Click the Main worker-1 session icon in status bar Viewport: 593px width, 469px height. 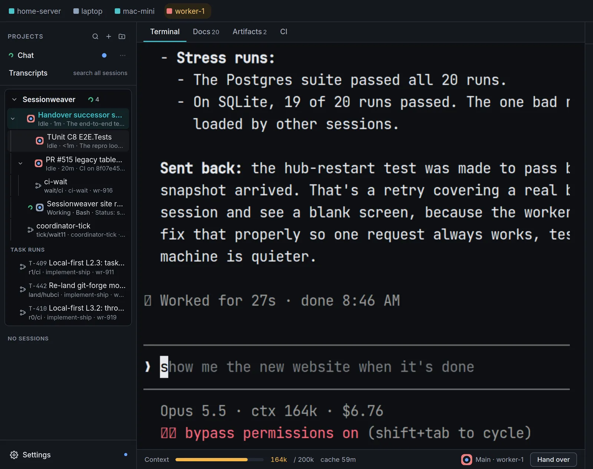(x=467, y=460)
